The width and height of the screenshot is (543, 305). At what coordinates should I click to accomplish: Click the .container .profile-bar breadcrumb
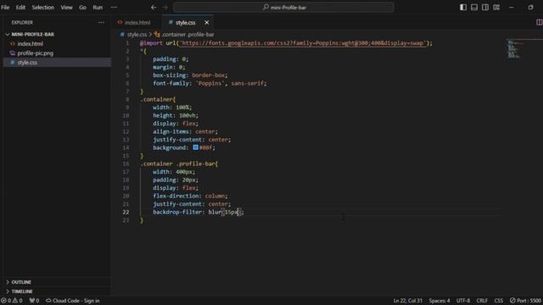(188, 34)
